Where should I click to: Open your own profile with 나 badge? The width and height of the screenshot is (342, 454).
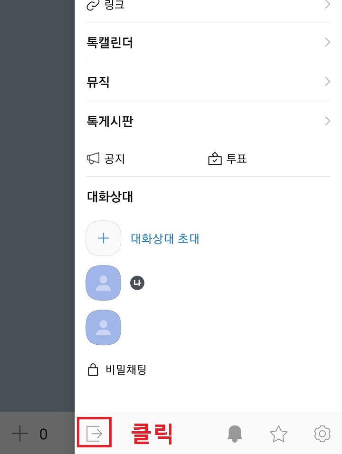click(x=104, y=283)
